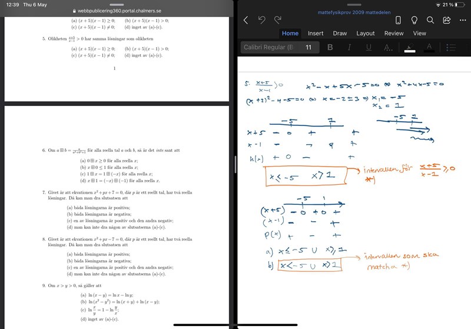Open the Layout tab
The height and width of the screenshot is (329, 471).
click(366, 34)
